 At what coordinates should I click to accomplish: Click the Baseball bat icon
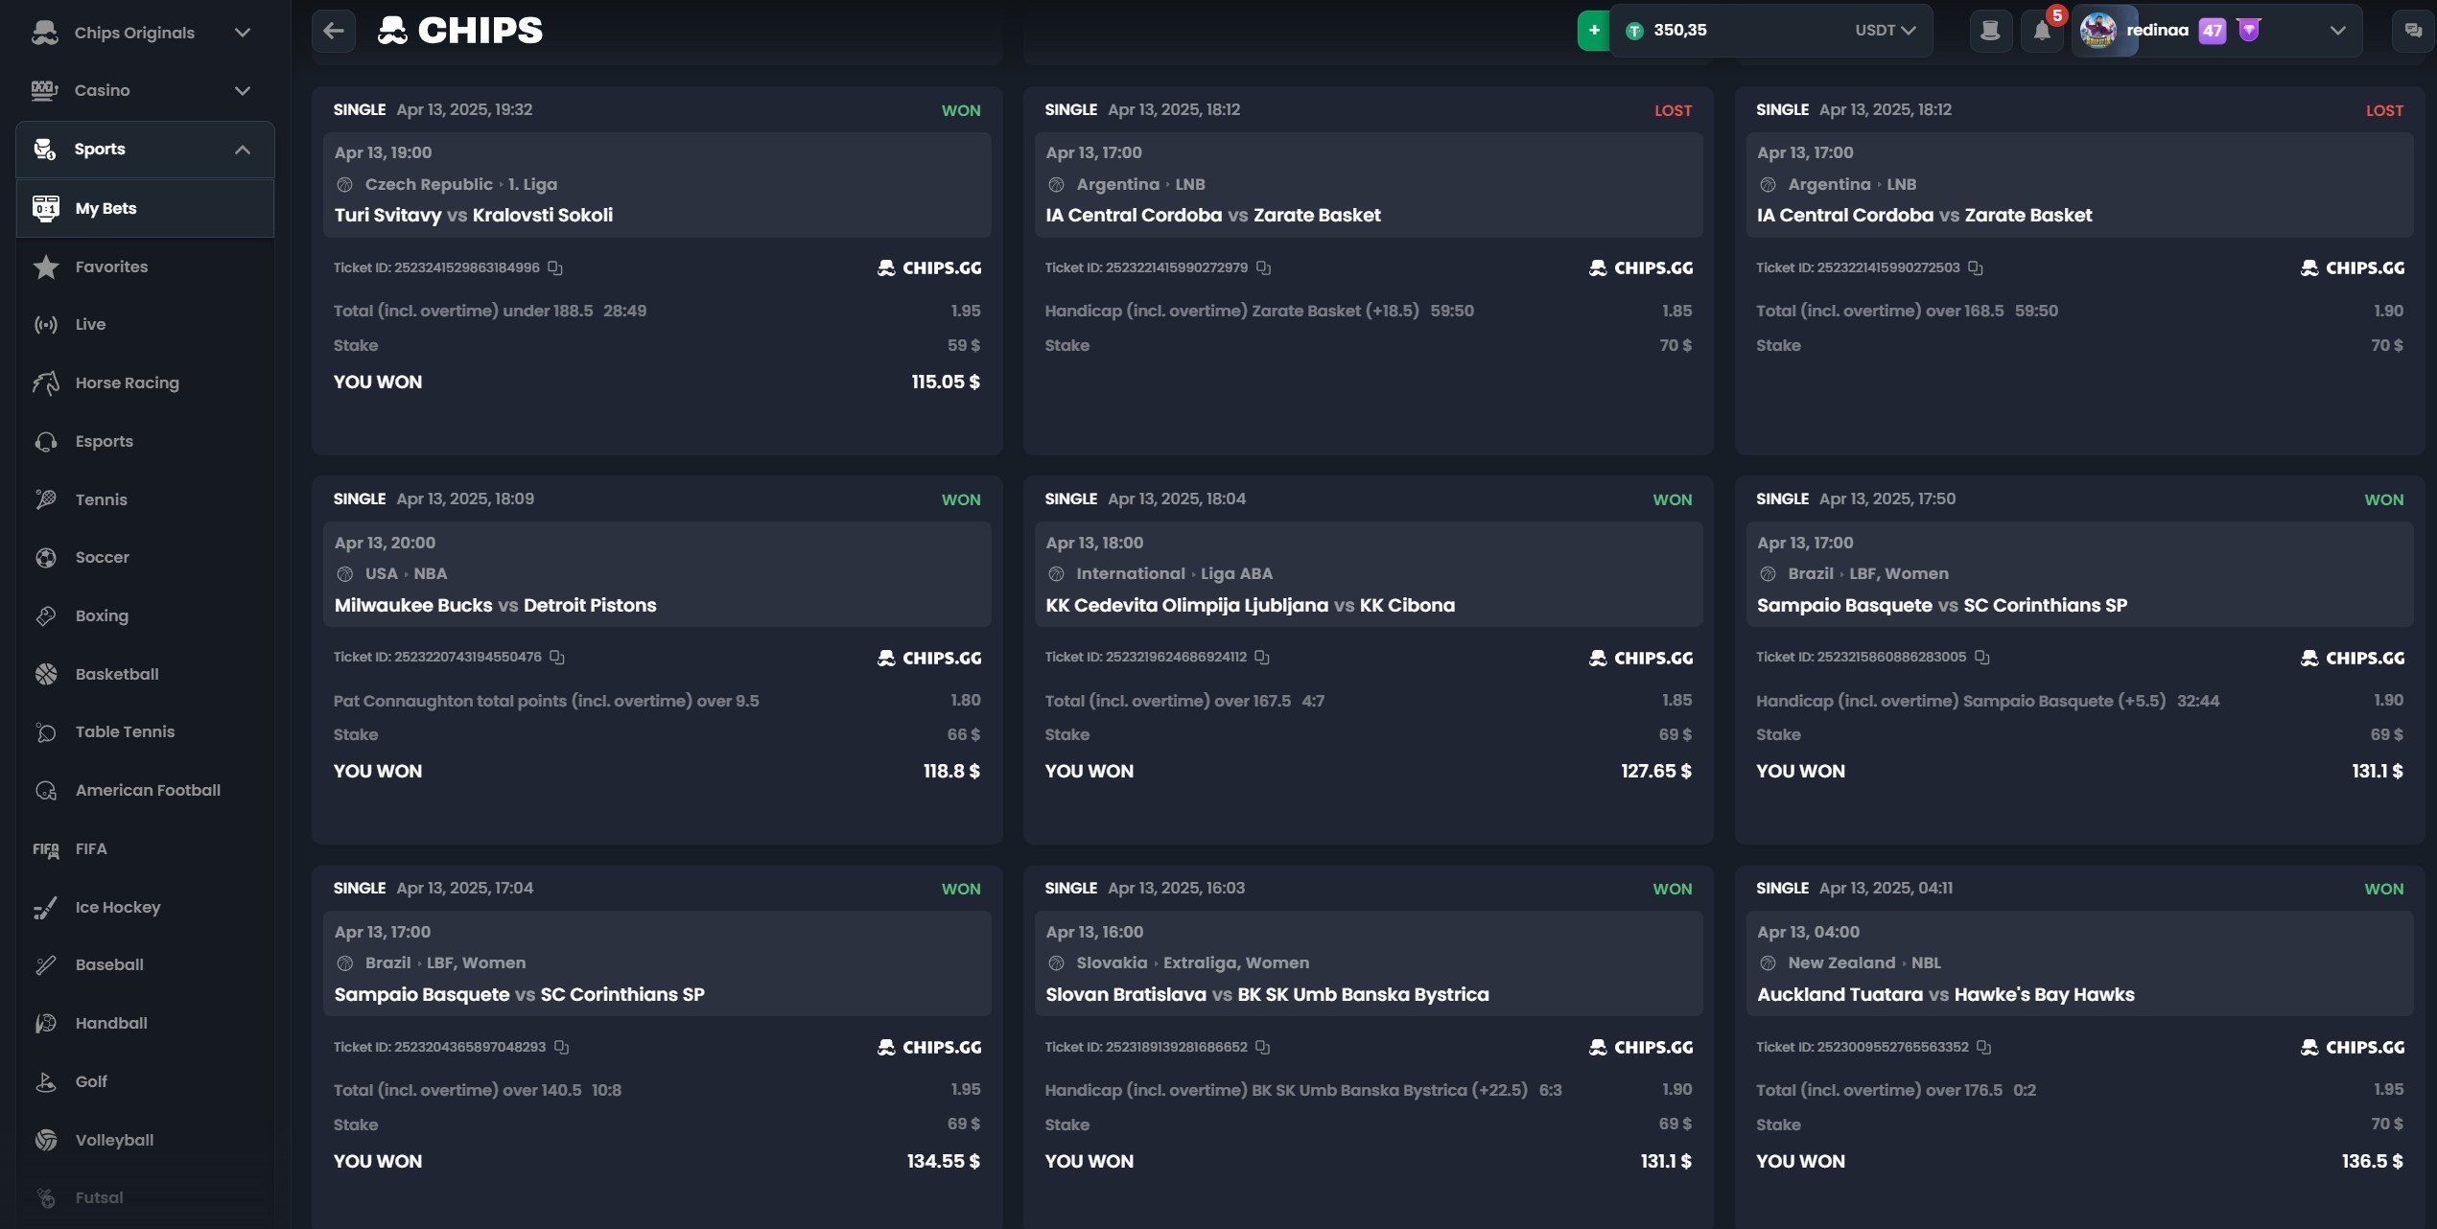[x=46, y=964]
